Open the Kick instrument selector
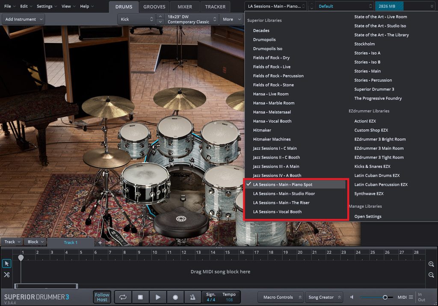The width and height of the screenshot is (438, 306). coord(136,19)
